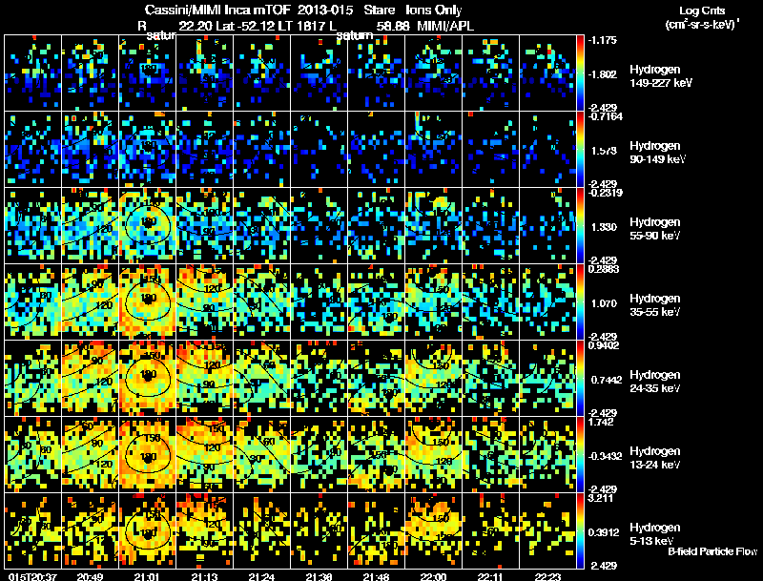The width and height of the screenshot is (763, 581).
Task: Select the 90-149 keV panel at 20:49
Action: pyautogui.click(x=90, y=150)
